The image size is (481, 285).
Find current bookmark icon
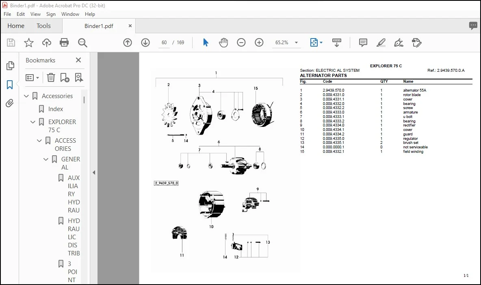[x=79, y=77]
